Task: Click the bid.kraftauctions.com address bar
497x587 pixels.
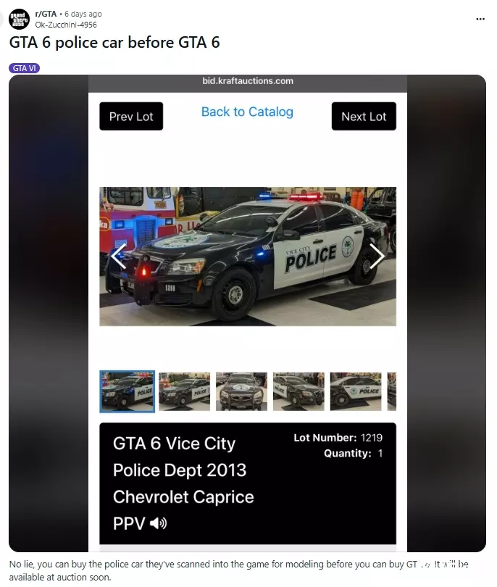Action: pyautogui.click(x=248, y=81)
